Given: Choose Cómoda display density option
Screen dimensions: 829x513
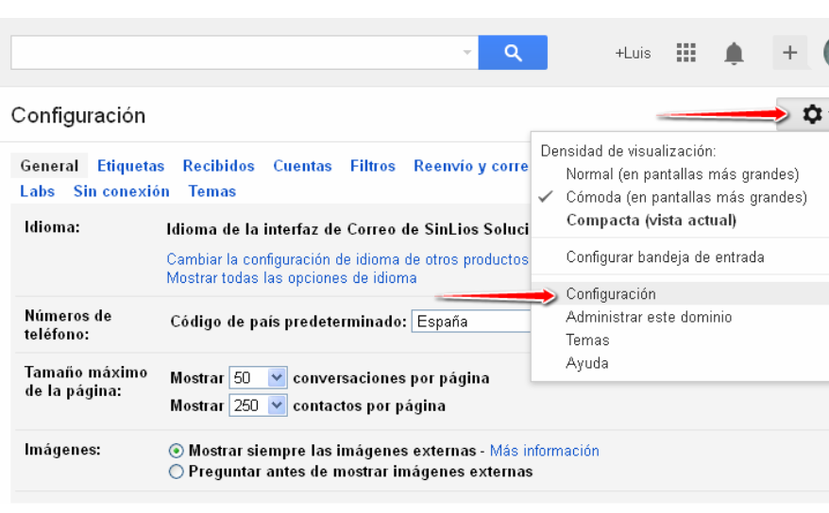Looking at the screenshot, I should click(685, 197).
